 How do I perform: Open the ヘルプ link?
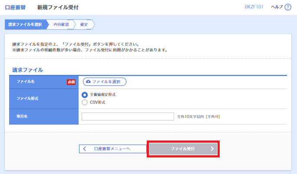point(277,7)
